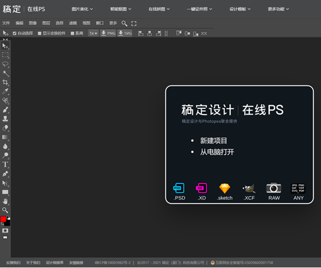
Task: Select the Eraser tool
Action: (5, 128)
